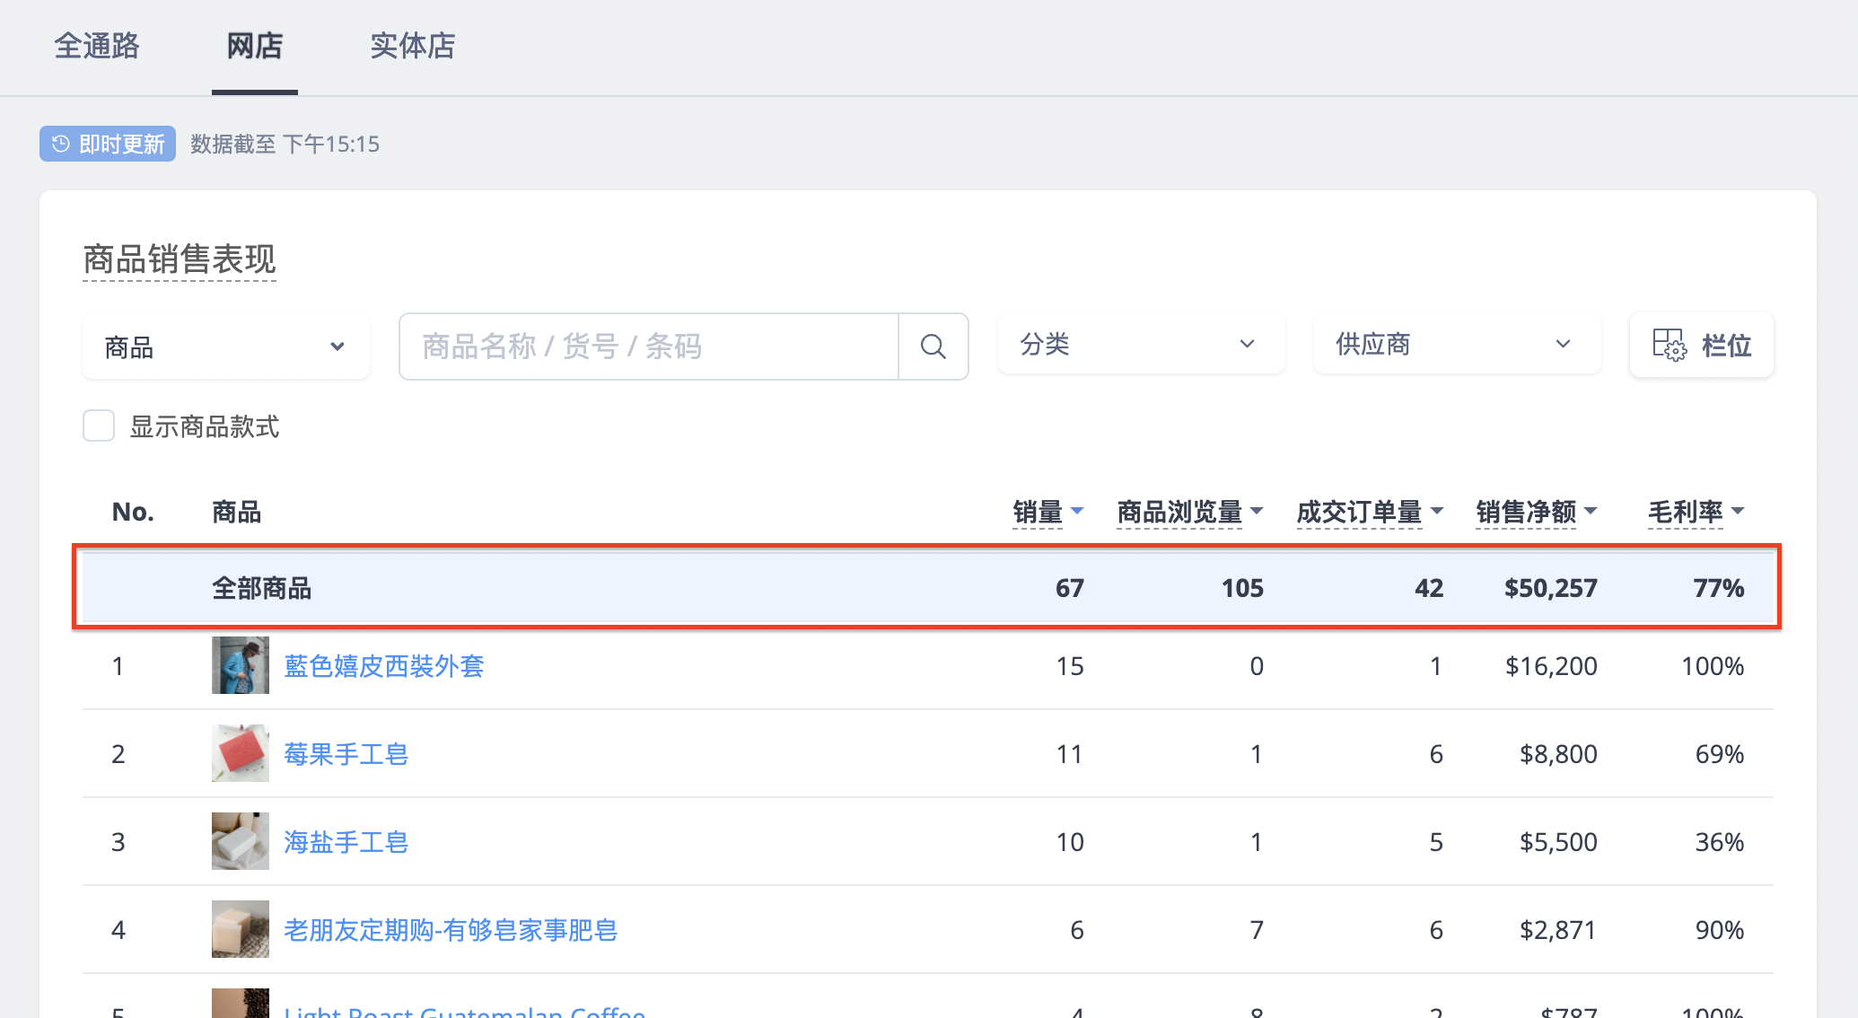Click the magnifier search icon

(x=933, y=347)
